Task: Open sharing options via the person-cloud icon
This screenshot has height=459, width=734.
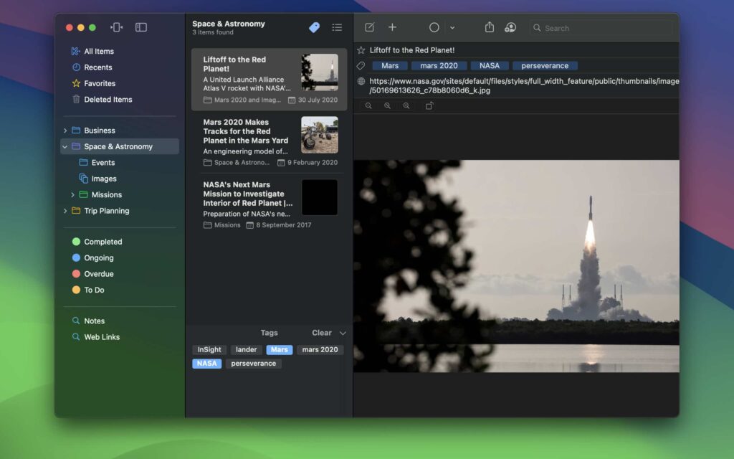Action: (510, 27)
